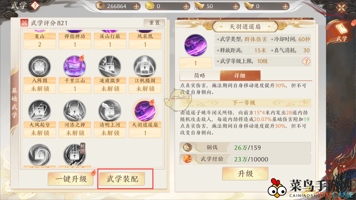Click the 一键升级 button
This screenshot has height=200, width=356.
[71, 179]
